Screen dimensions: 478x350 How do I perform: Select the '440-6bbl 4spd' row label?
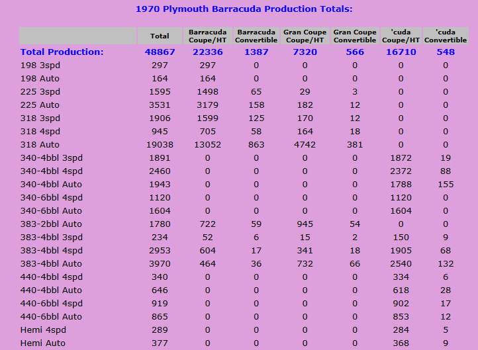pos(51,304)
